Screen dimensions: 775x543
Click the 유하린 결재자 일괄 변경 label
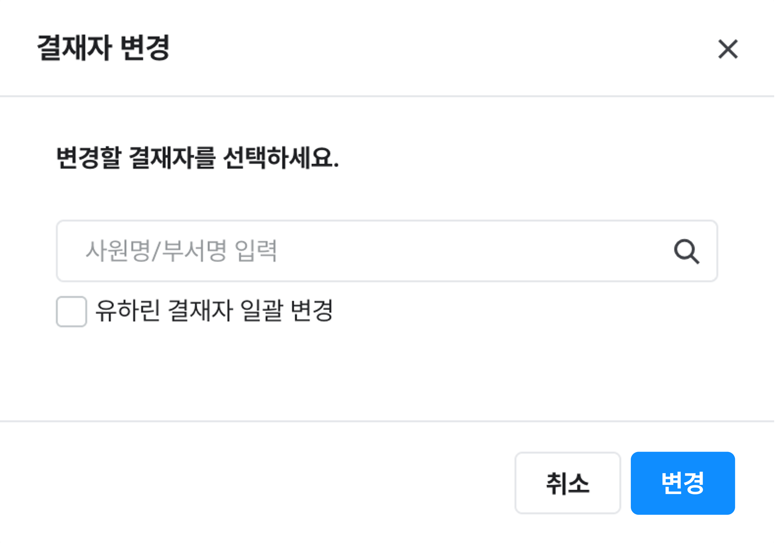215,310
